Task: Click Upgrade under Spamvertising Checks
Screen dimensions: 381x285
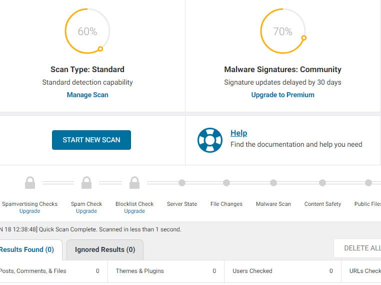Action: pos(29,211)
